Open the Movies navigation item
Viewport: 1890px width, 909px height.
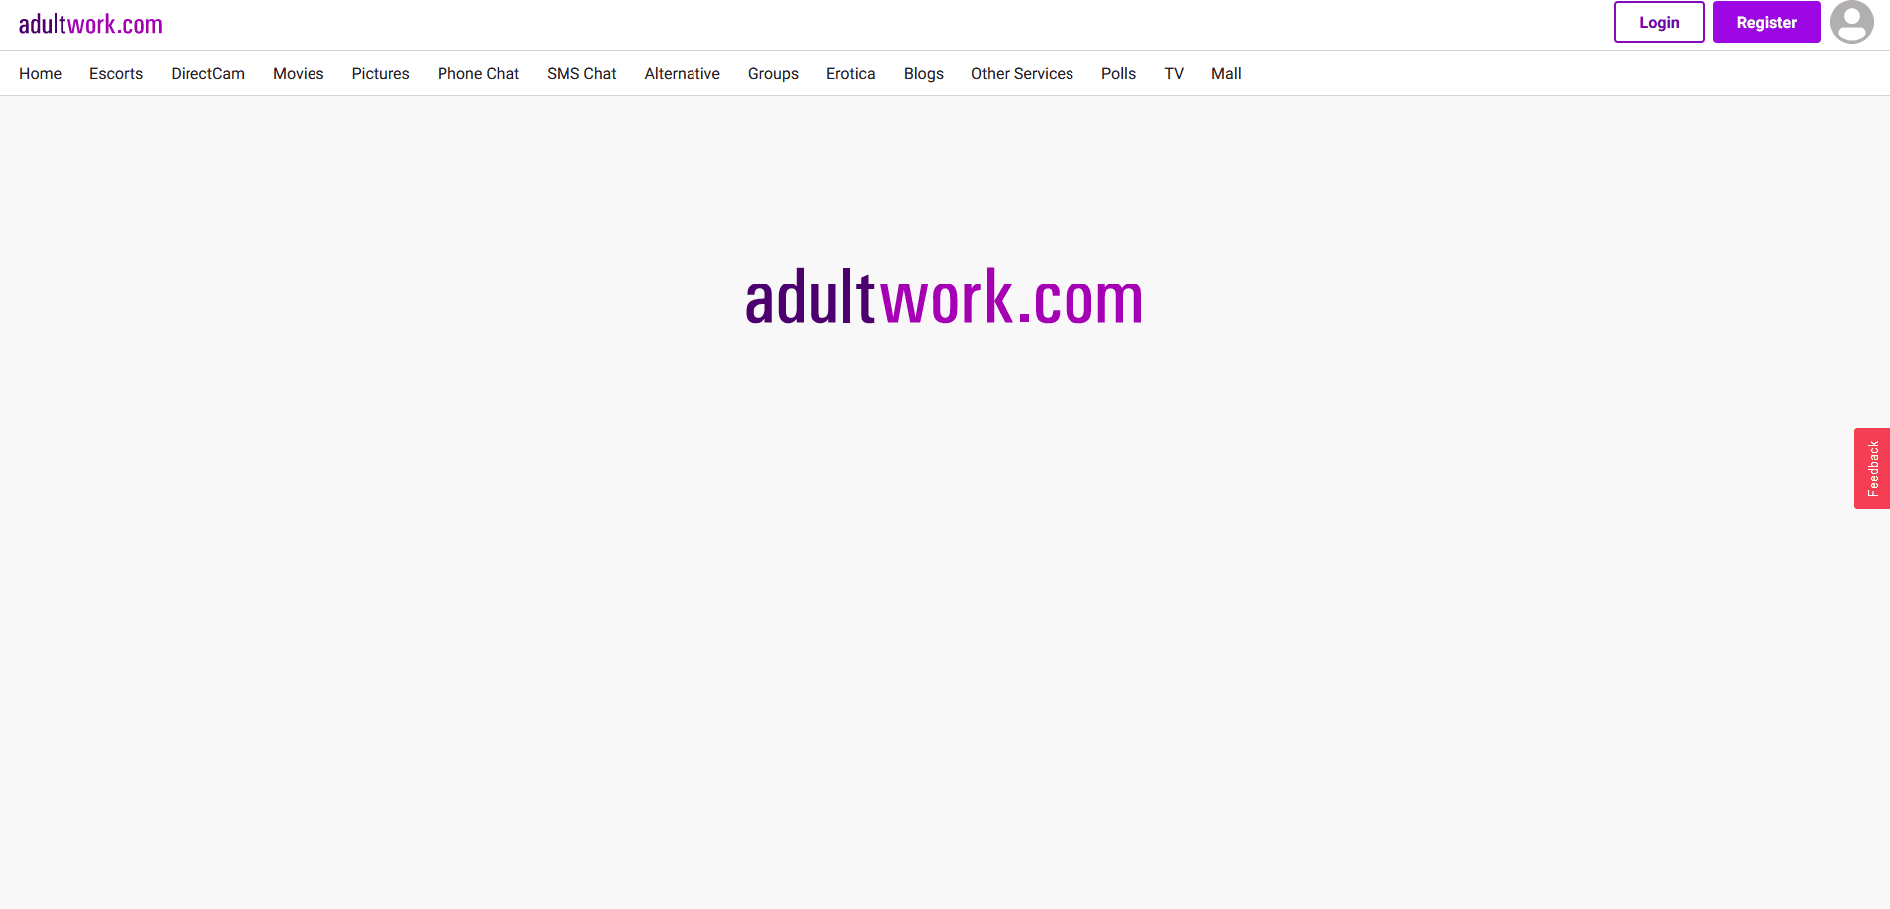pos(298,73)
